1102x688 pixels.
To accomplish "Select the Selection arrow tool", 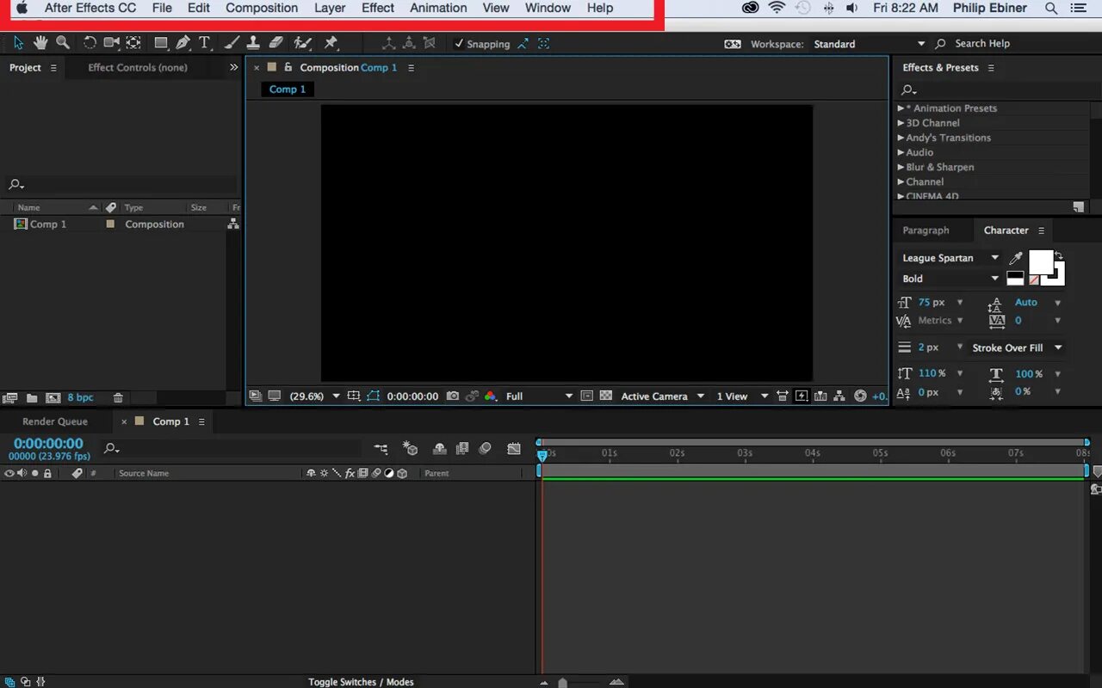I will [x=19, y=43].
